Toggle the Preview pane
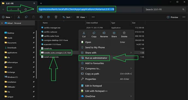Image resolution: width=188 pixels, height=100 pixels. point(172,17)
